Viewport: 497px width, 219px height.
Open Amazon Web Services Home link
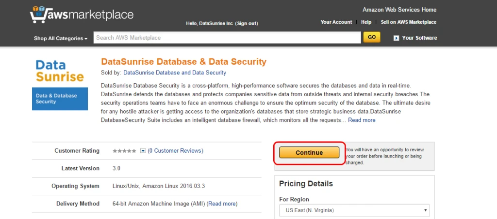pos(399,10)
